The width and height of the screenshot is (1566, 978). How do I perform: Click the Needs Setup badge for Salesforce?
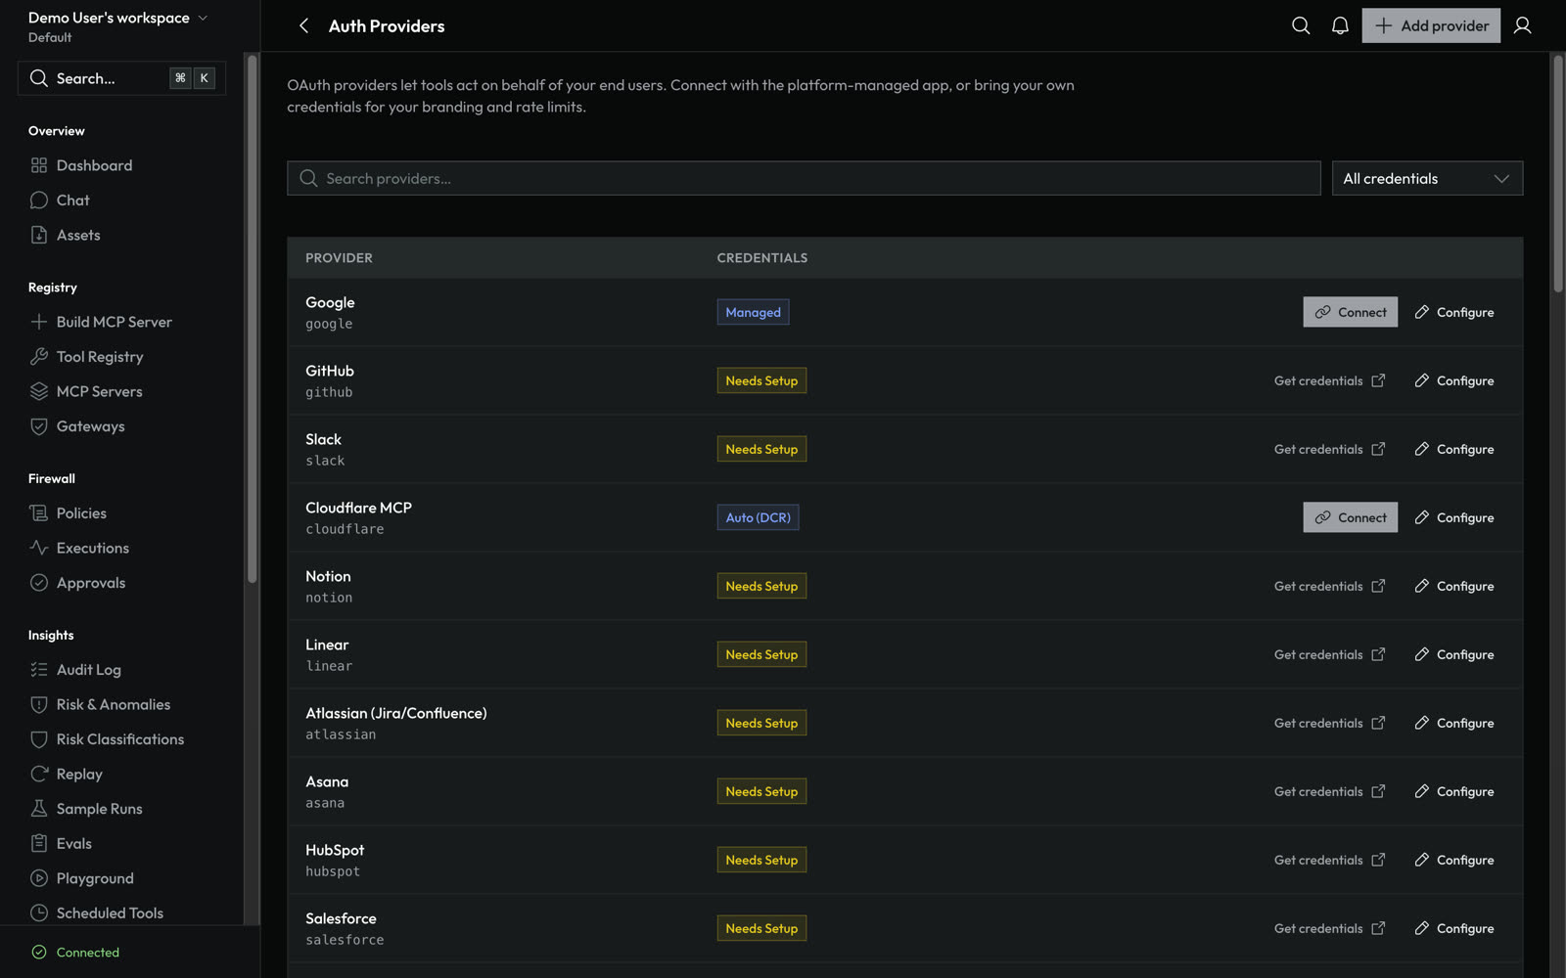pos(761,928)
